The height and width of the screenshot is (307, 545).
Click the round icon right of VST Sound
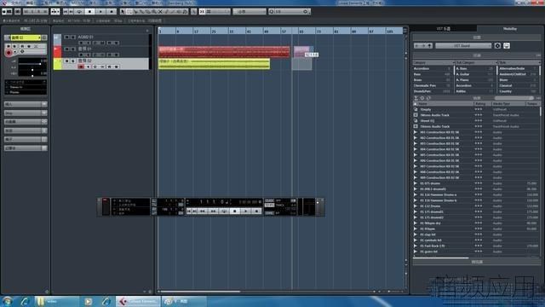coord(497,45)
